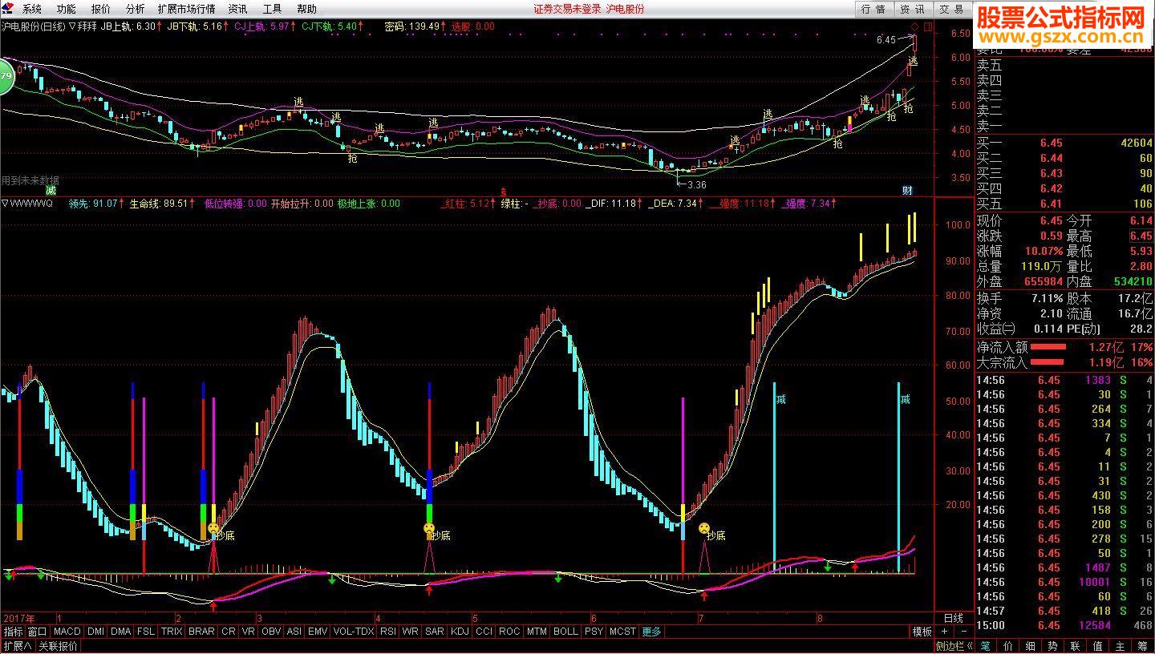This screenshot has height=654, width=1155.
Task: Switch to DMA indicator
Action: point(120,632)
